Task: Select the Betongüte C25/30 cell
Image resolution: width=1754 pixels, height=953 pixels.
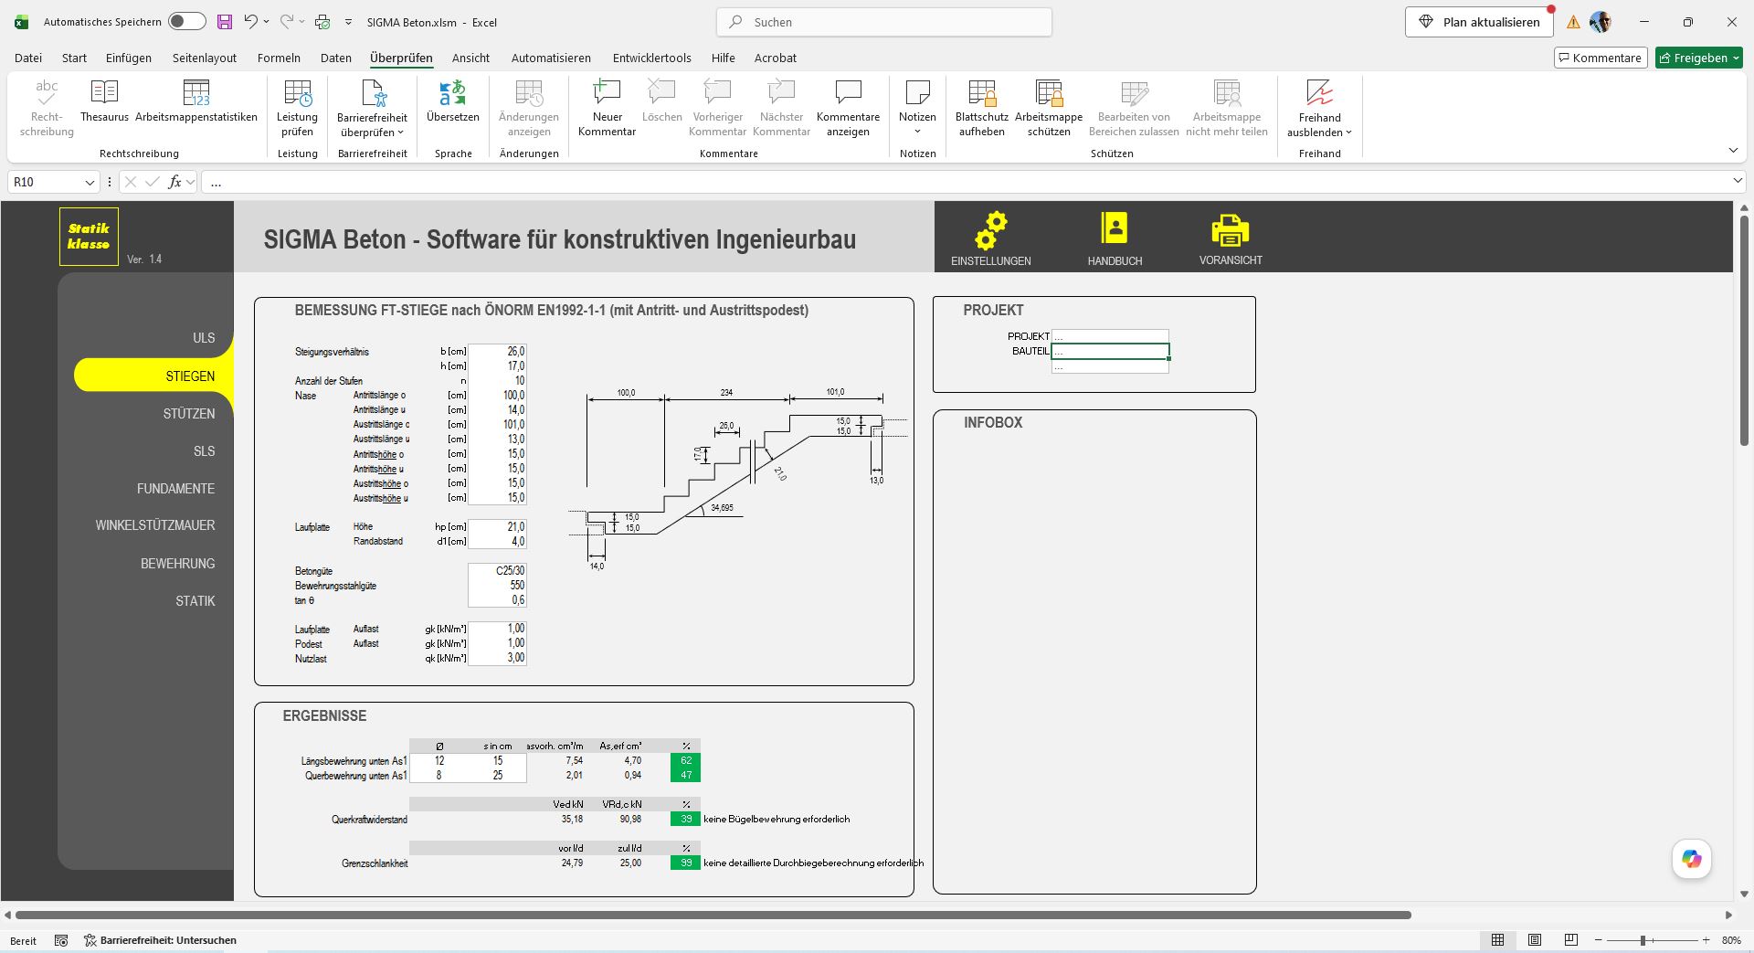Action: pos(497,571)
